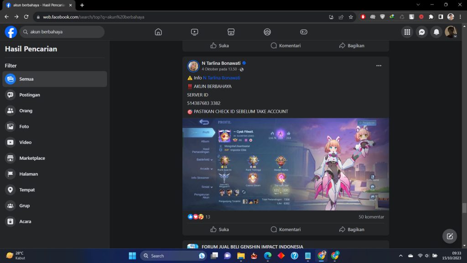Open FORUM JUAL BELI GENSHIN IMPACT INDONESIA group

(x=252, y=247)
